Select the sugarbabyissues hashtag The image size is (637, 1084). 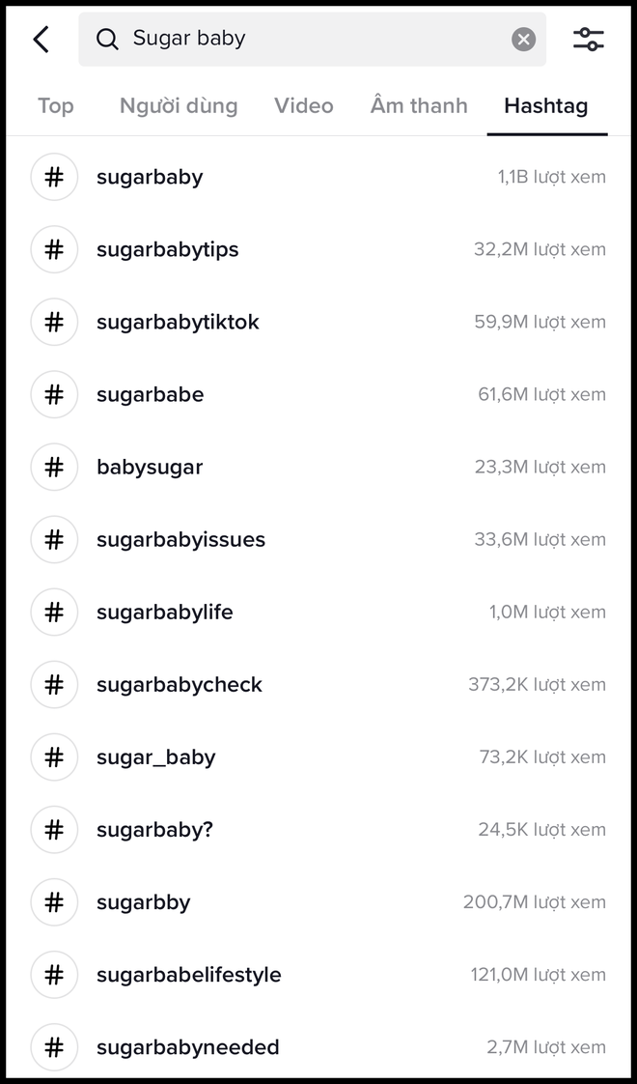click(x=180, y=539)
